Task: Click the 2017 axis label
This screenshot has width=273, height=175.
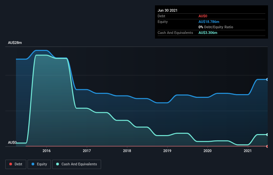Action: [x=87, y=151]
